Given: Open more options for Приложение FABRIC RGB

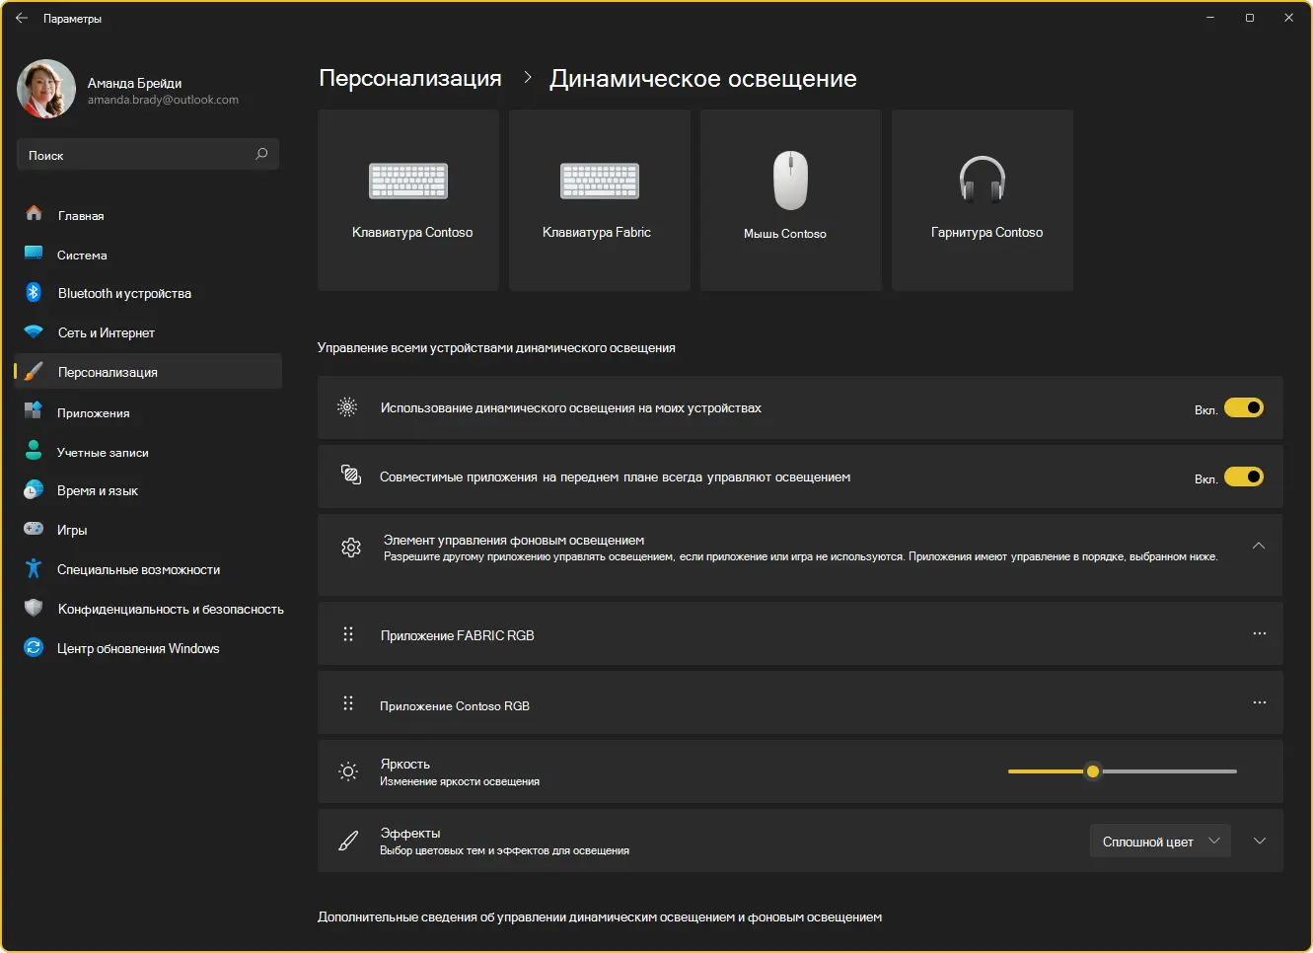Looking at the screenshot, I should (1259, 633).
